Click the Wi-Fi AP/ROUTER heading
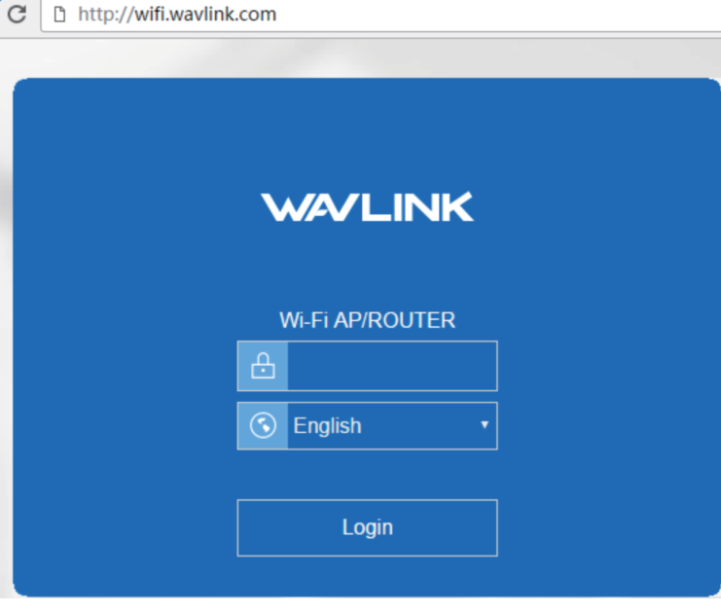The height and width of the screenshot is (613, 721). (x=367, y=320)
